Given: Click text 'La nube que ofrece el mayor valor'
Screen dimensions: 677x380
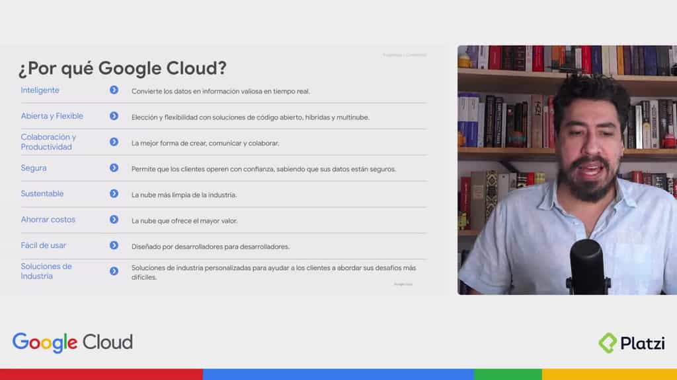Looking at the screenshot, I should tap(184, 220).
